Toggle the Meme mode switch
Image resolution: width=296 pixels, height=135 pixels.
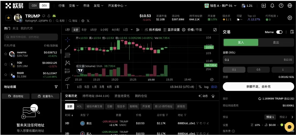click(x=279, y=32)
